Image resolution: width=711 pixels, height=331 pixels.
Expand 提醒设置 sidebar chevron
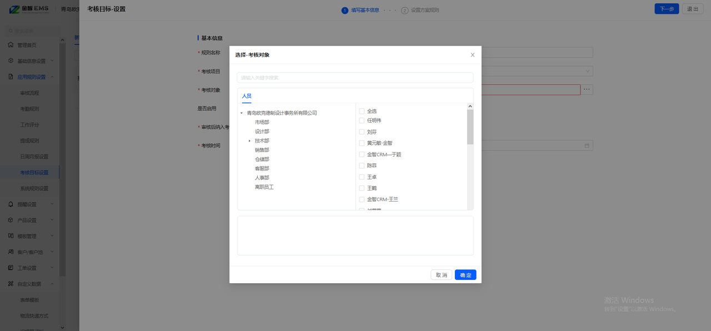(x=52, y=204)
